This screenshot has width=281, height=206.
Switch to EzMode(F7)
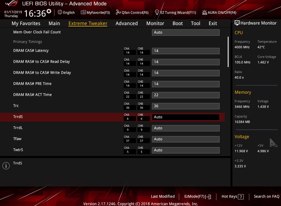pos(197,196)
